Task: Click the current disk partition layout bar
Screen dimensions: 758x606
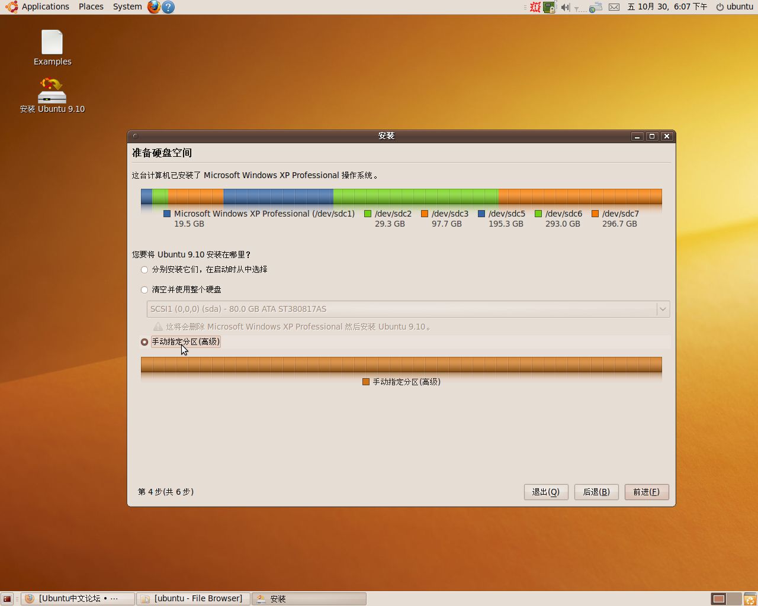Action: (402, 196)
